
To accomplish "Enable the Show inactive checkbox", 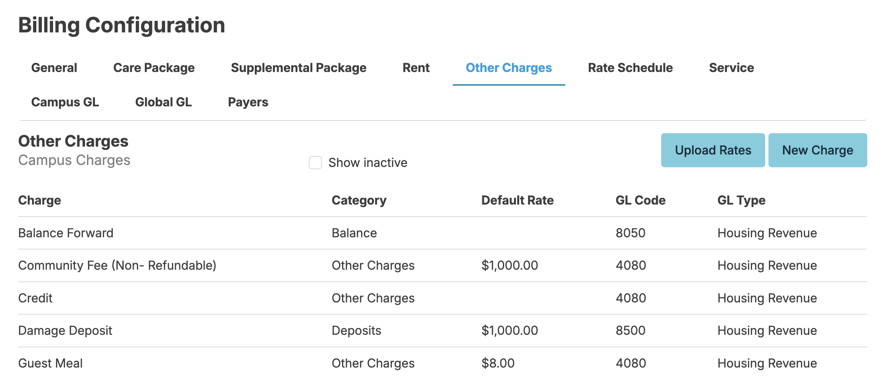I will [x=315, y=163].
